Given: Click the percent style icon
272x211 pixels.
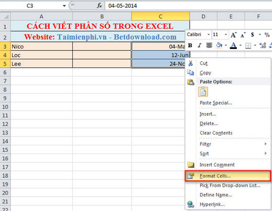Looking at the screenshot, I should click(x=267, y=35).
